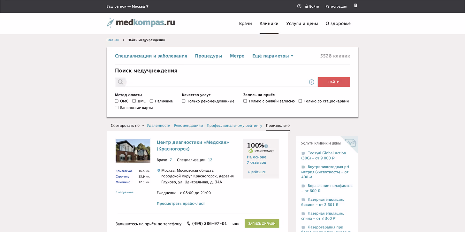Click into the clinic search input field
Image resolution: width=465 pixels, height=232 pixels.
[x=217, y=82]
